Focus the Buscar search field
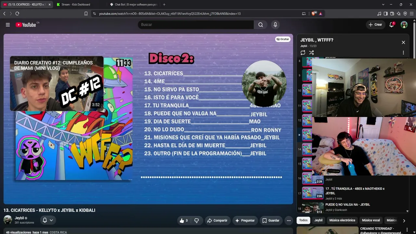This screenshot has width=416, height=234. (x=196, y=25)
